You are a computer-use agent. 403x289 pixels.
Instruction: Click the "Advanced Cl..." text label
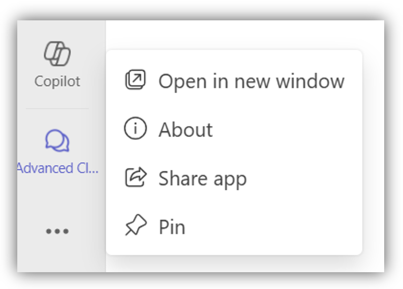click(x=57, y=168)
